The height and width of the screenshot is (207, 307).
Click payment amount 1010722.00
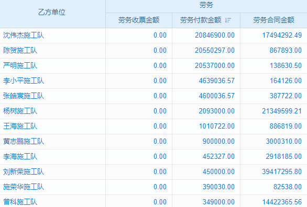(217, 126)
